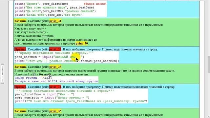This screenshot has height=118, width=210.
Task: Click the highlighted file name print_35
Action: (55, 111)
